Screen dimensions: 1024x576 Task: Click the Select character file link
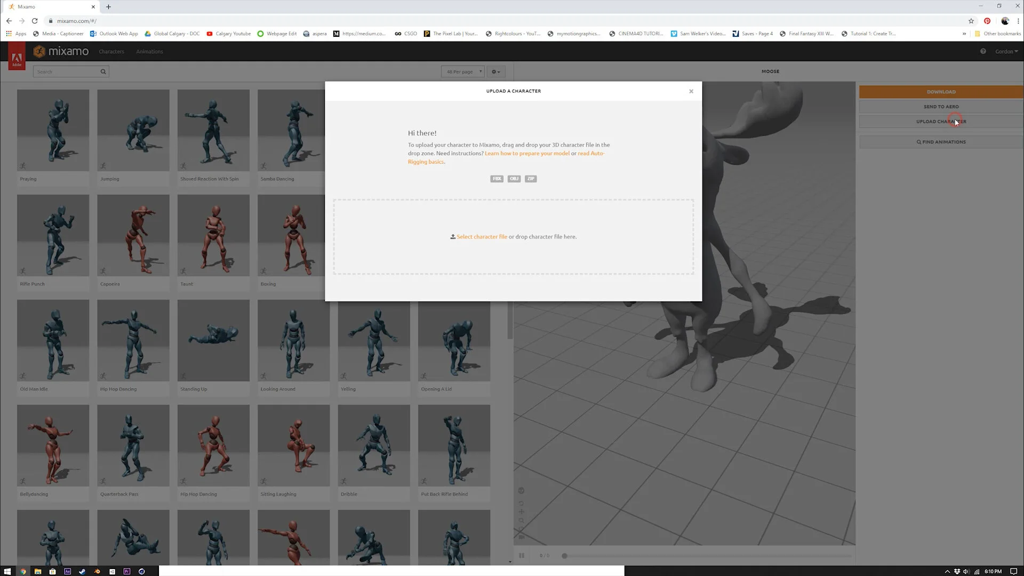[481, 237]
